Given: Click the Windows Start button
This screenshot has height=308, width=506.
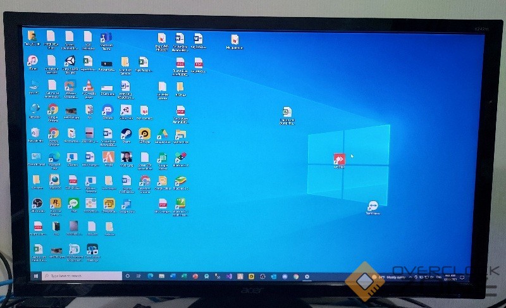Looking at the screenshot, I should 35,276.
